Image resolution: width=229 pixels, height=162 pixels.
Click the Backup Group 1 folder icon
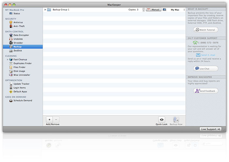pyautogui.click(x=49, y=10)
